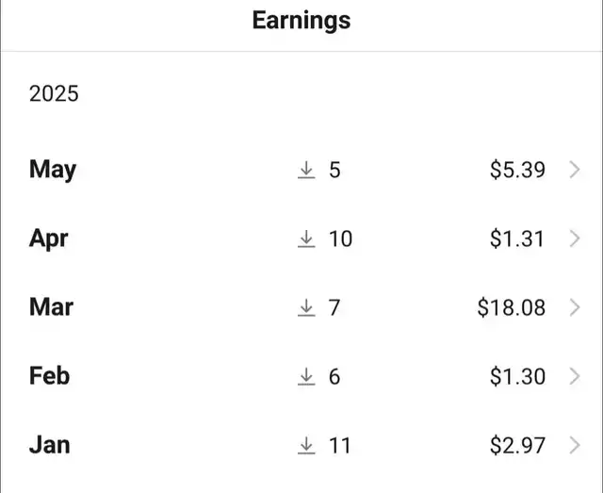Expand Jan earnings with the chevron arrow

click(x=576, y=445)
